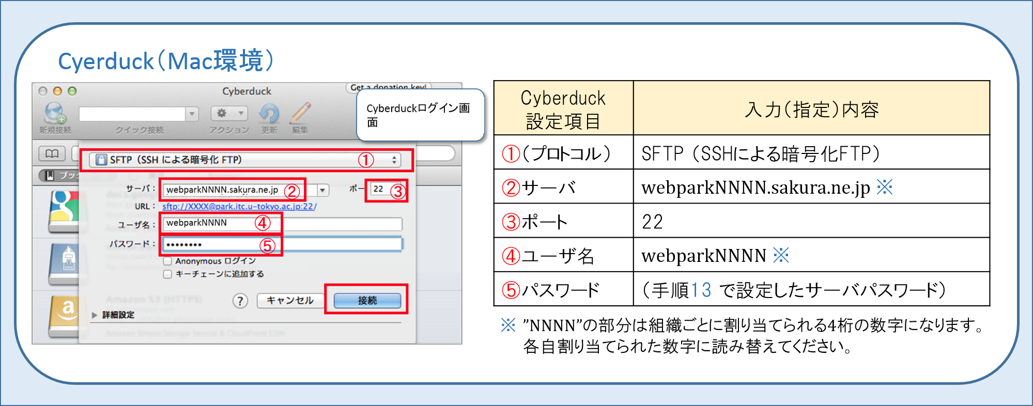This screenshot has width=1033, height=406.
Task: Click cell (手順13 で設定したサーバパスワード)
Action: pyautogui.click(x=812, y=289)
